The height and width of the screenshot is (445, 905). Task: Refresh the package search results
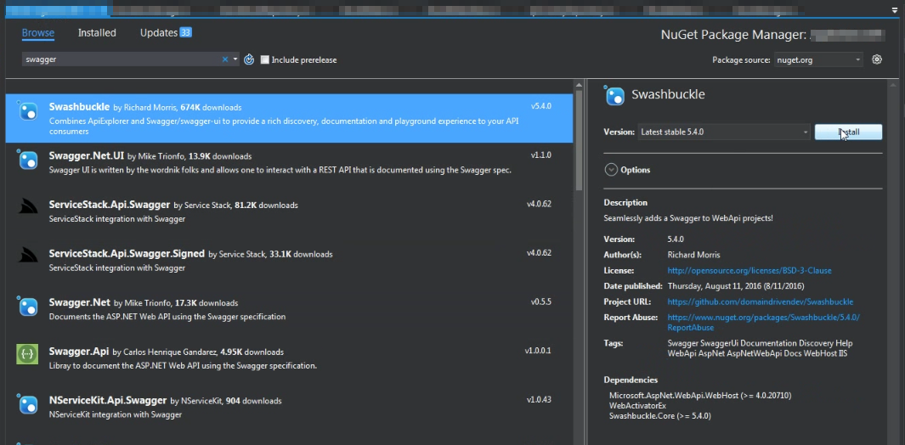click(x=249, y=59)
